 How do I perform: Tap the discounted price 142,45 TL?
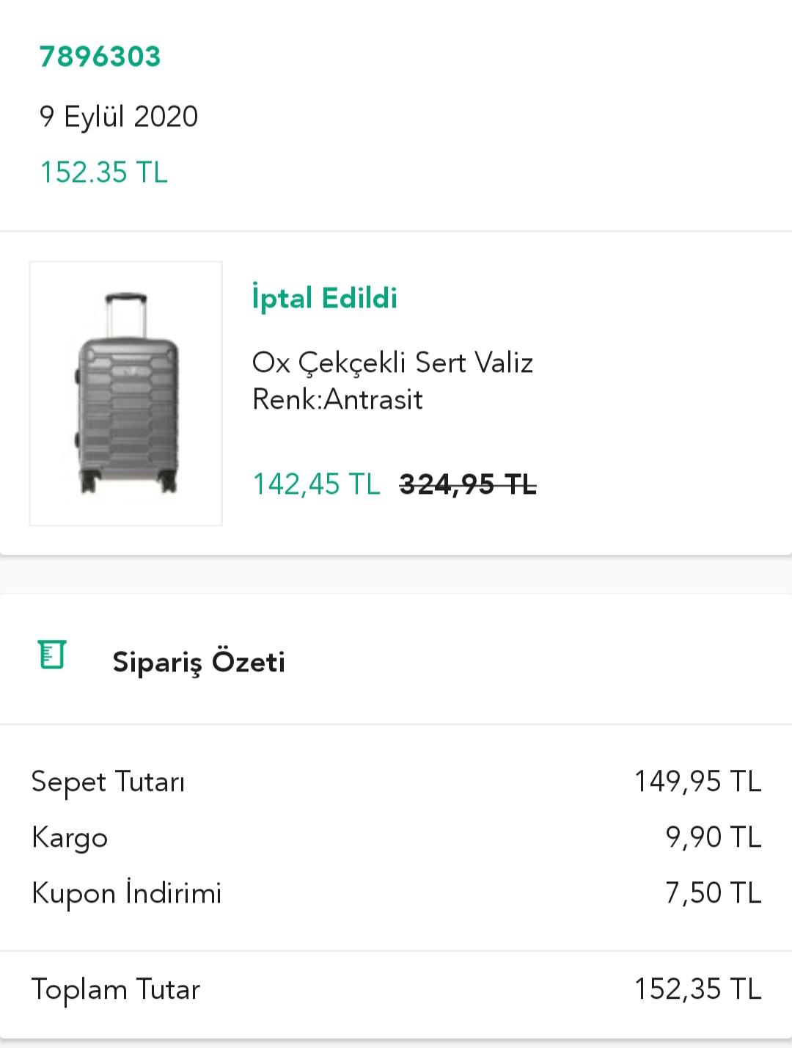coord(316,484)
